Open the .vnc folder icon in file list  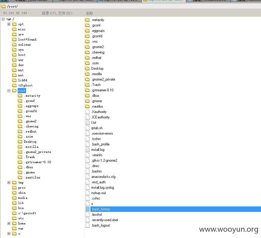pyautogui.click(x=87, y=41)
